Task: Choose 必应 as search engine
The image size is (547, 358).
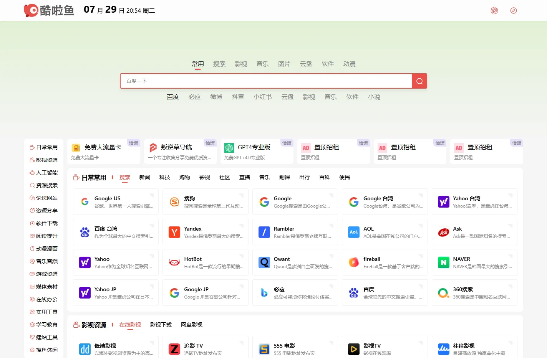Action: (x=195, y=97)
